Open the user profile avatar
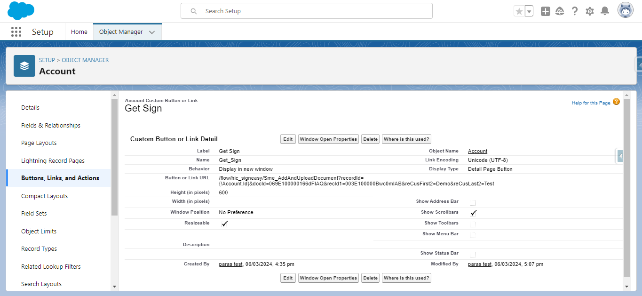The image size is (642, 296). 626,10
